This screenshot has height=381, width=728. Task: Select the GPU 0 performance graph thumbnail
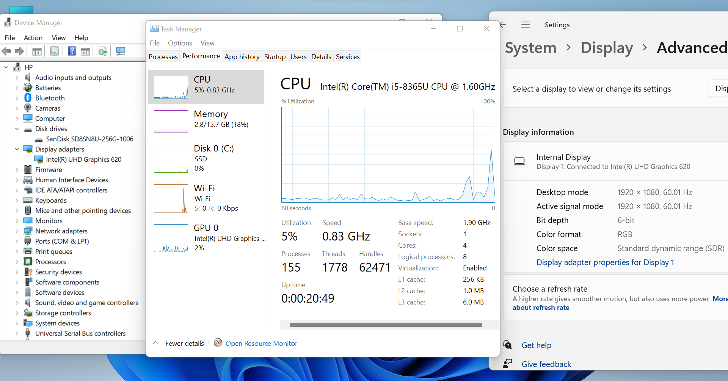click(171, 238)
